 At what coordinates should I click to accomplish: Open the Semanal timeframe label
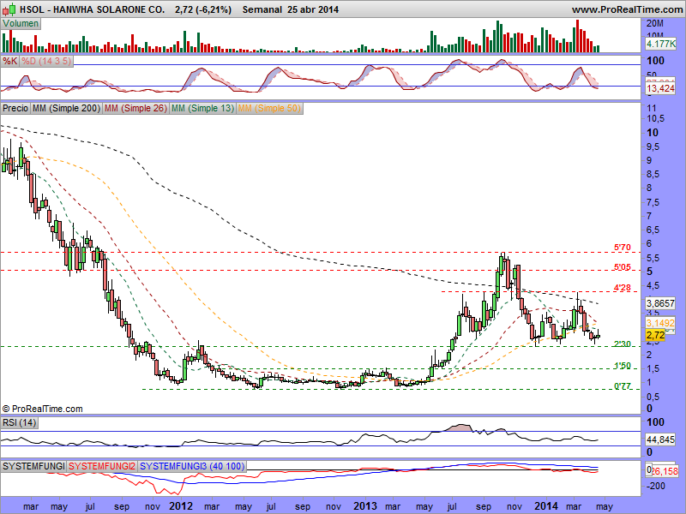click(x=262, y=9)
